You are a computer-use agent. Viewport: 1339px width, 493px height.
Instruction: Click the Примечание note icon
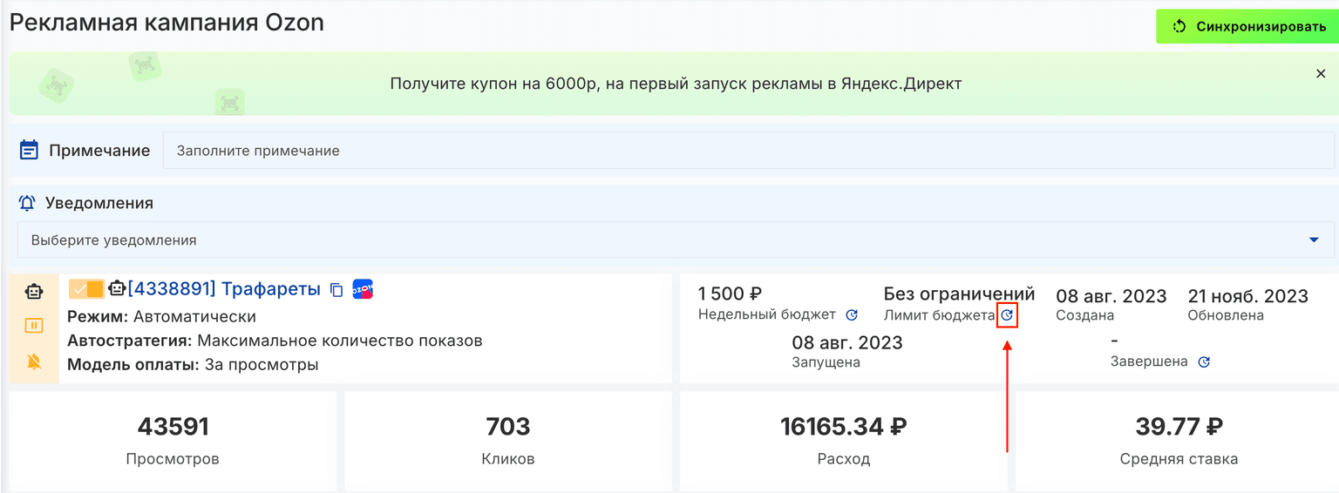(x=29, y=151)
